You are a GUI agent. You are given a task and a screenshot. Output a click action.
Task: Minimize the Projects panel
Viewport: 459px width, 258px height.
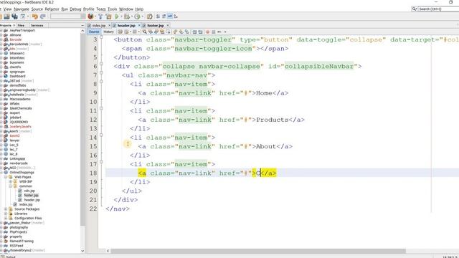(82, 26)
